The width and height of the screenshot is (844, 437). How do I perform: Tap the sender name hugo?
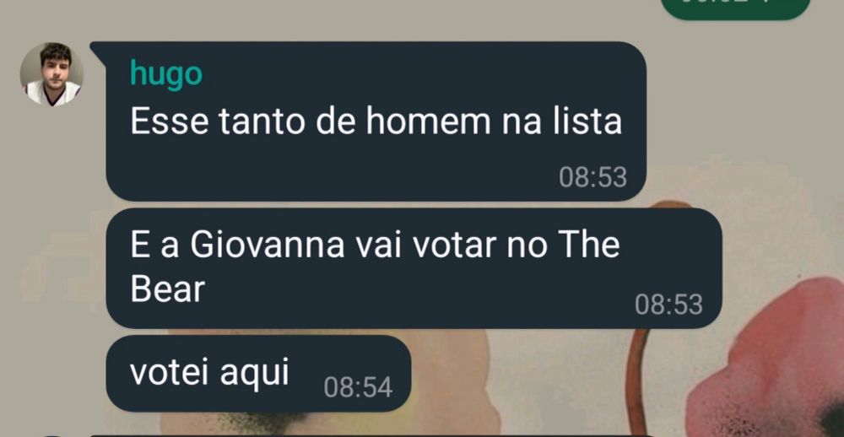point(165,73)
